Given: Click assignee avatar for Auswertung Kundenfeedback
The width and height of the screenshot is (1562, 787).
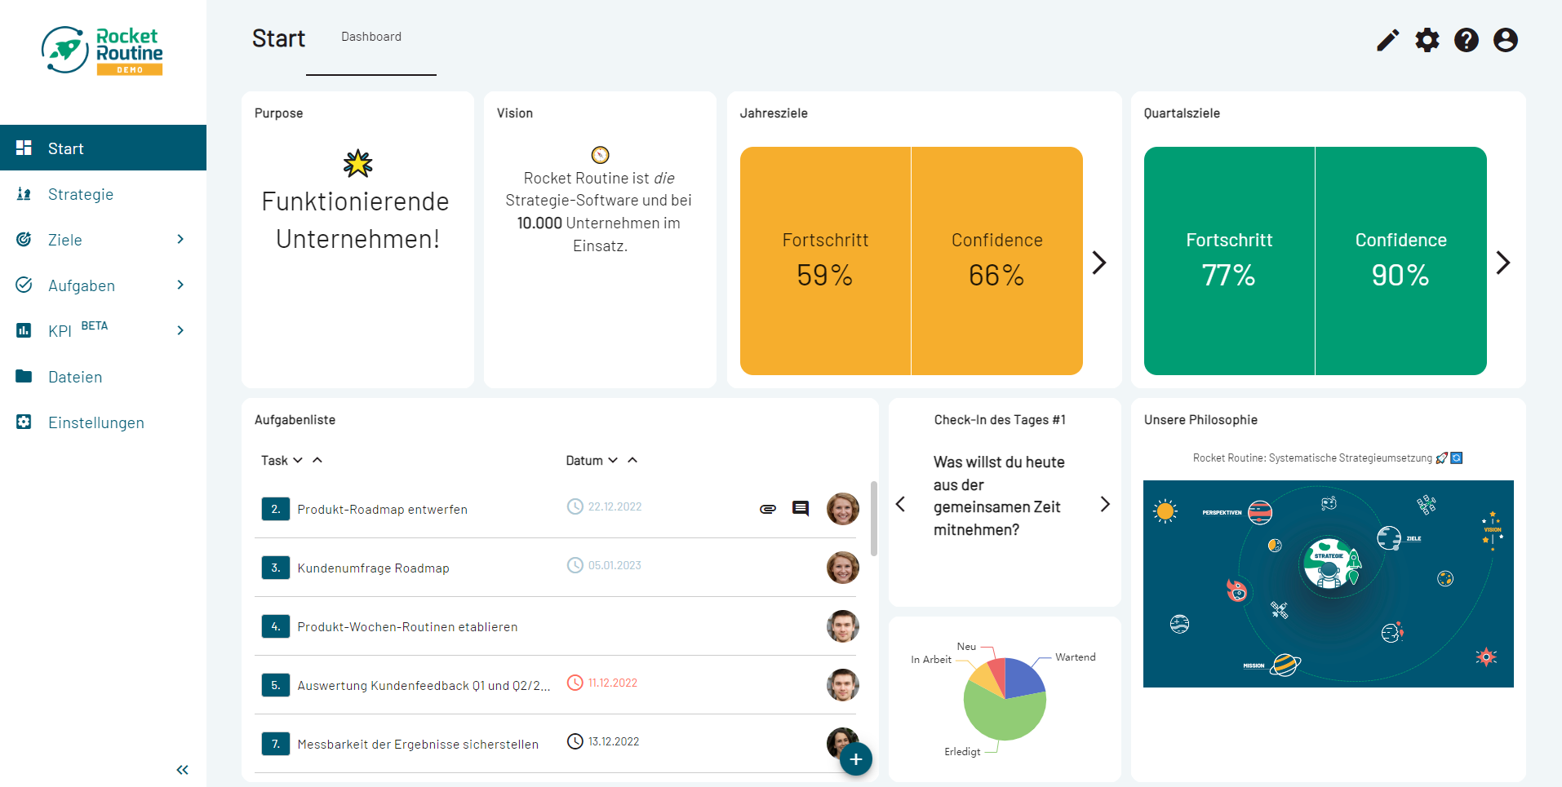Looking at the screenshot, I should point(842,685).
